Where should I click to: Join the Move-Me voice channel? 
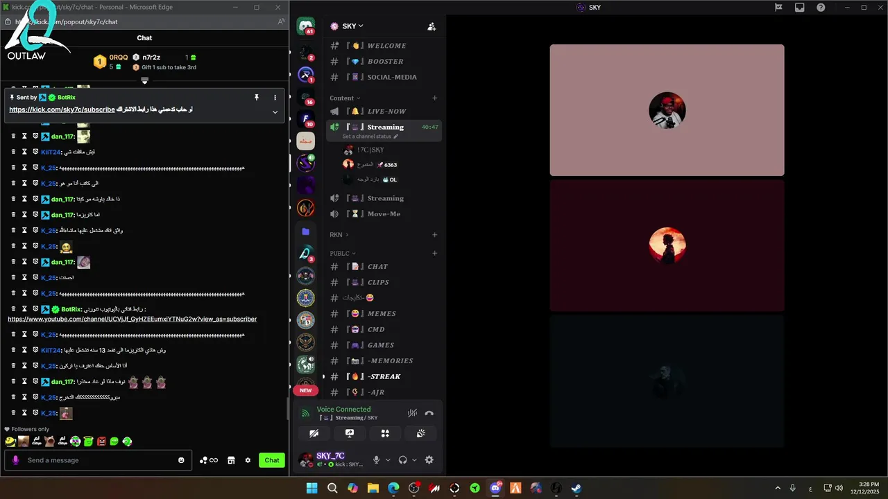pos(384,214)
